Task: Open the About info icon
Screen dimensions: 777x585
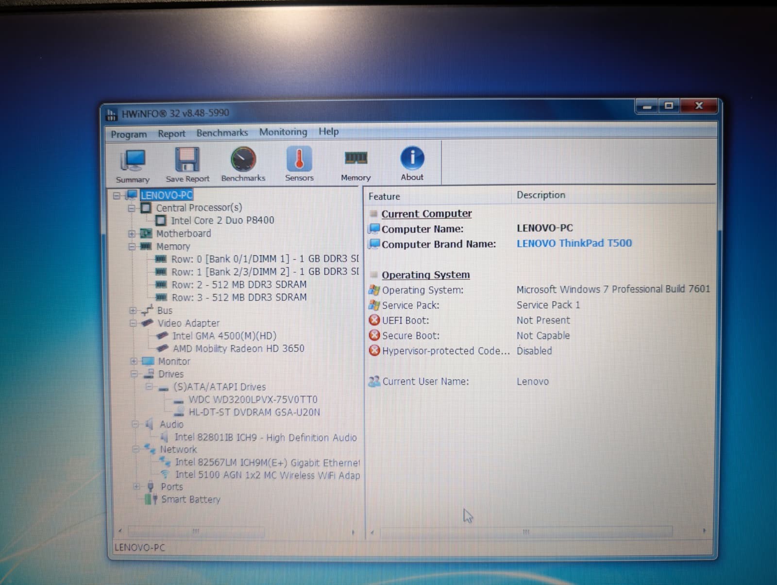Action: [412, 158]
